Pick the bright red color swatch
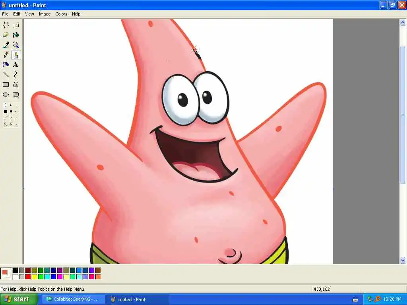Viewport: 407px width, 305px height. pyautogui.click(x=28, y=277)
